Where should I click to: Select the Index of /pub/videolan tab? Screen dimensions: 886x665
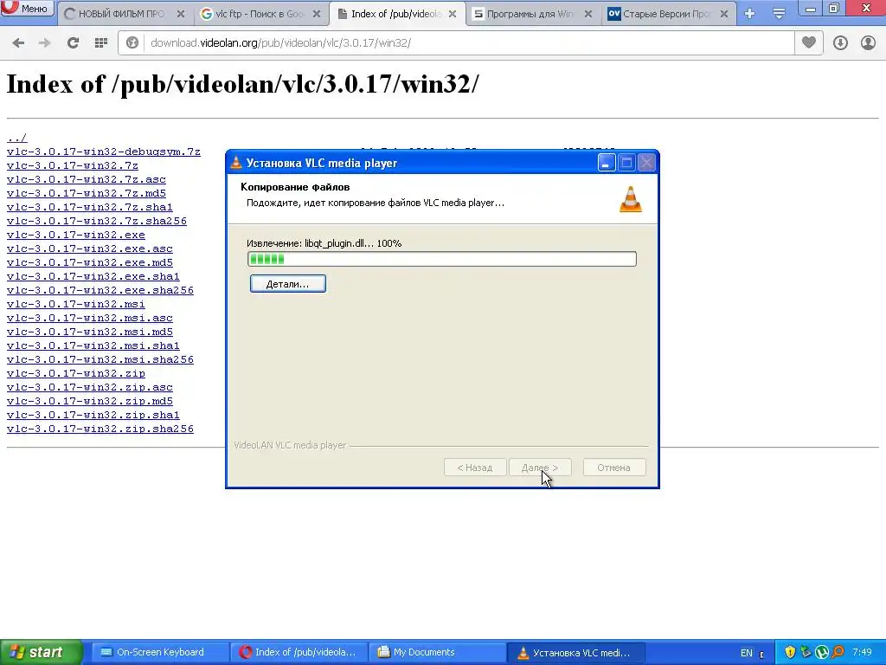pos(397,14)
